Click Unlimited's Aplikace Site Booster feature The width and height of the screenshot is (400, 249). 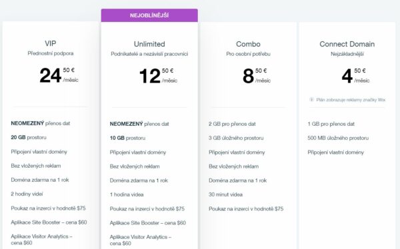tap(148, 223)
